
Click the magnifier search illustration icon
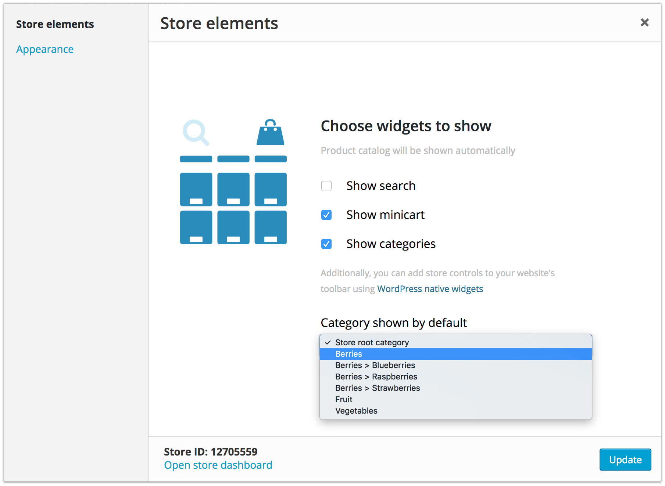(x=196, y=133)
